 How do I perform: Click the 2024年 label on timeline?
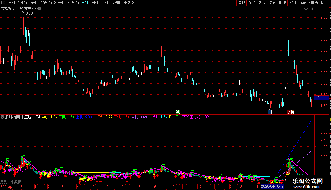(x=6, y=186)
